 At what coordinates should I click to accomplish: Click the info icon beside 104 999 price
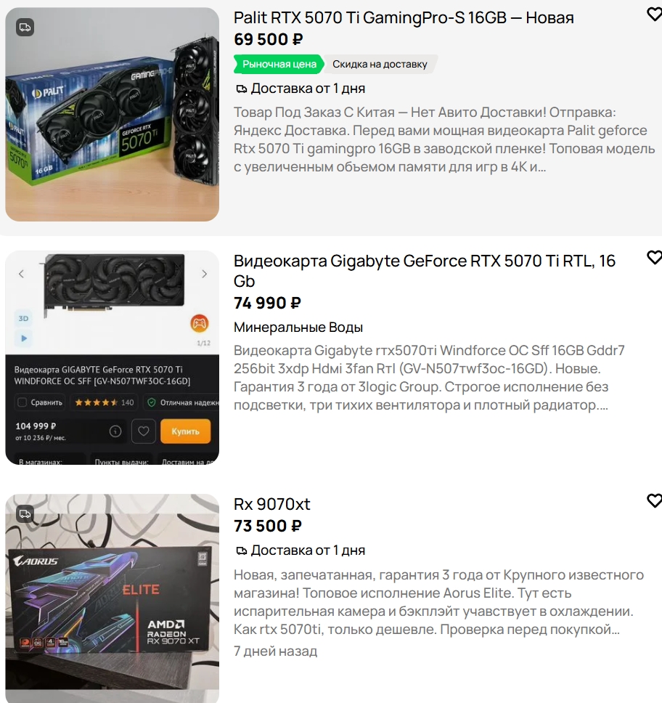click(x=115, y=431)
